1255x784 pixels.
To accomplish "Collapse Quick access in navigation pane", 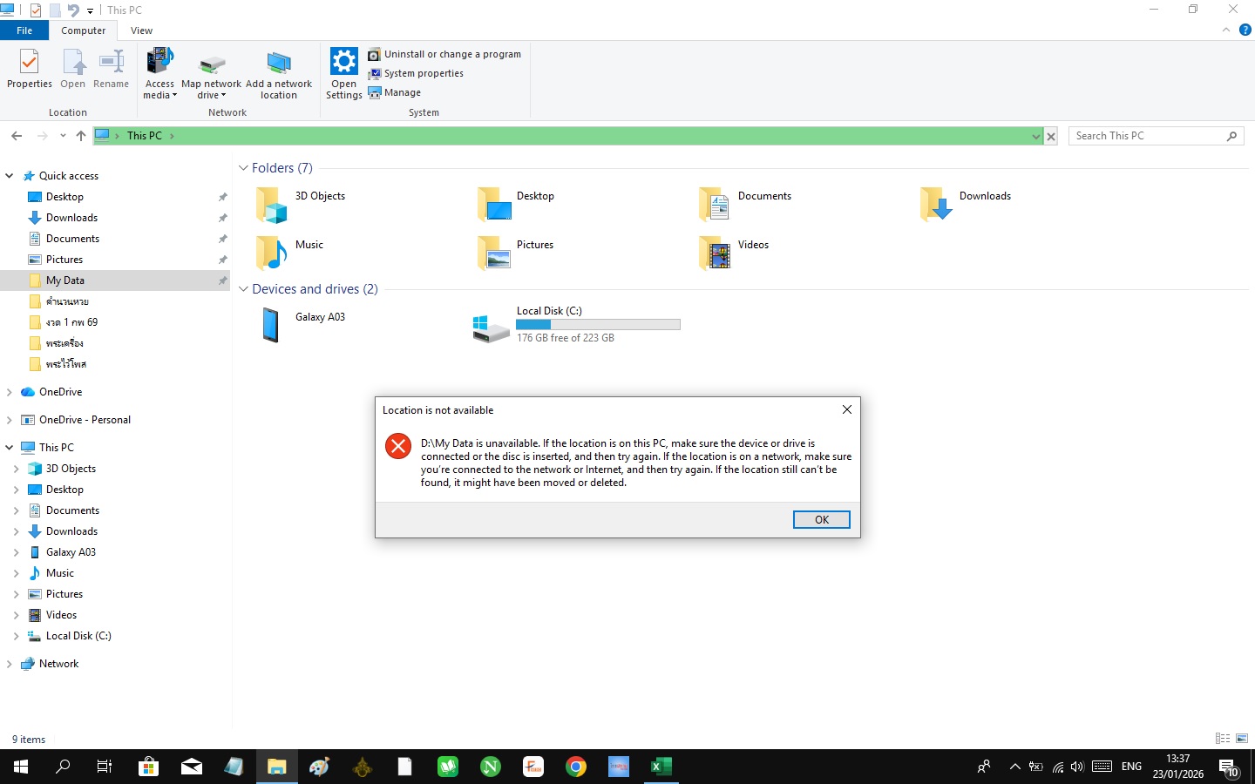I will click(10, 176).
